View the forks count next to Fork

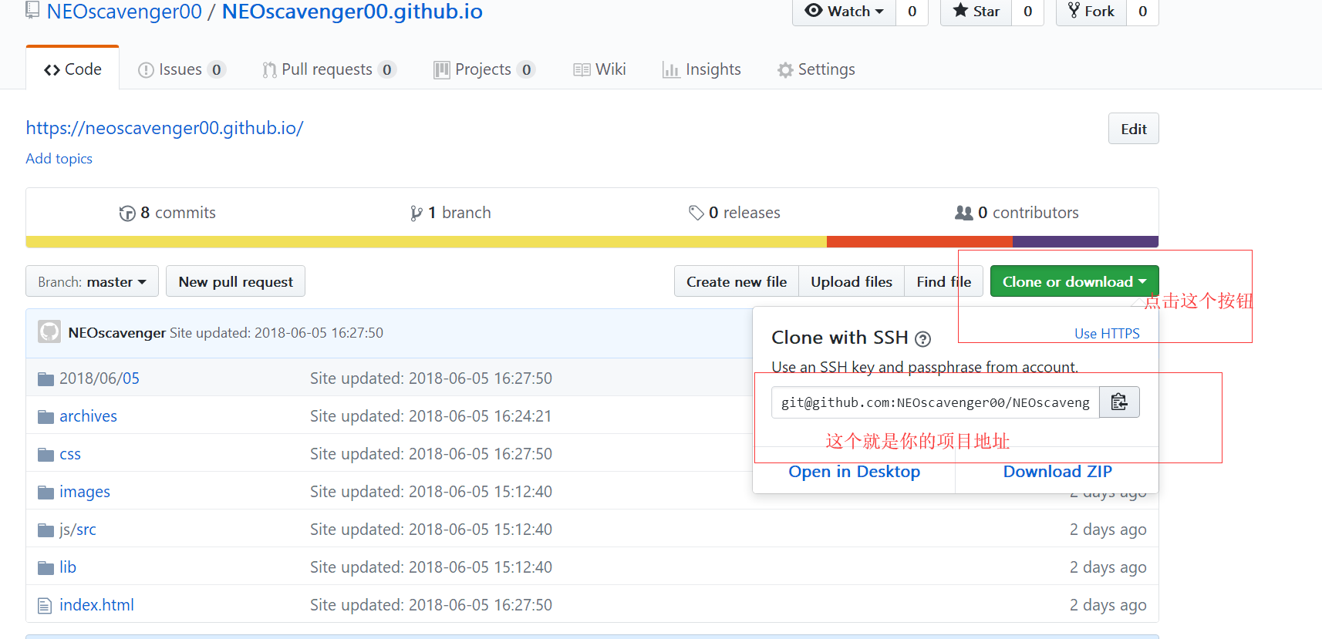click(1142, 12)
